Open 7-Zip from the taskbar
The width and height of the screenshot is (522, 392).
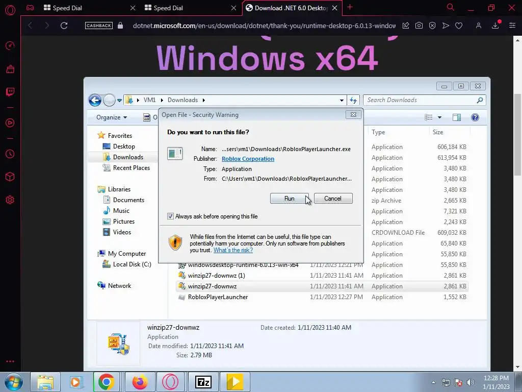pyautogui.click(x=203, y=382)
